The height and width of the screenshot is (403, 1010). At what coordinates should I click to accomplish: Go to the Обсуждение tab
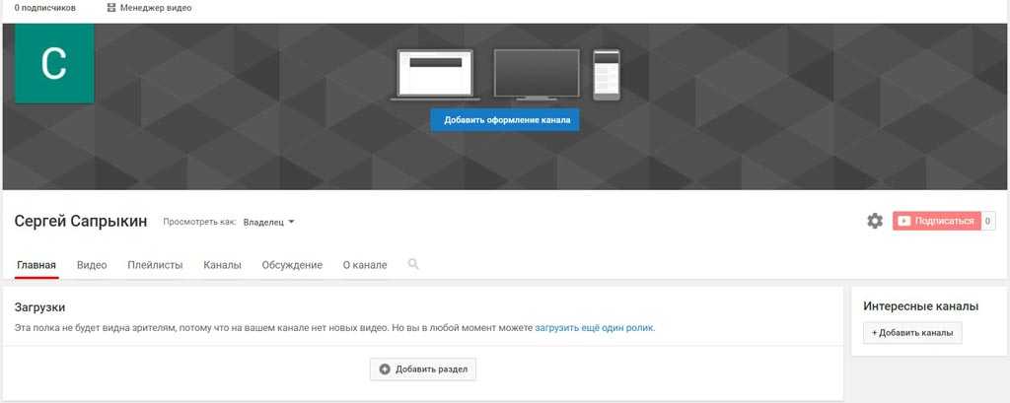pos(292,265)
